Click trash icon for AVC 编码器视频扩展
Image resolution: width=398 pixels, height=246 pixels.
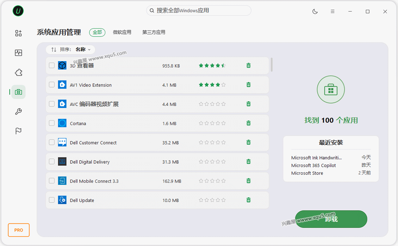tap(249, 104)
